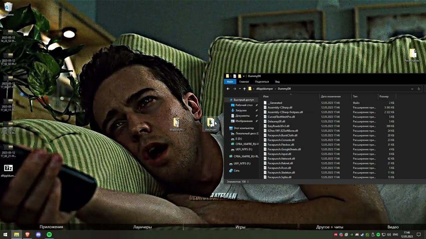
Task: Open the Игры taskbar toolbar
Action: coord(240,227)
